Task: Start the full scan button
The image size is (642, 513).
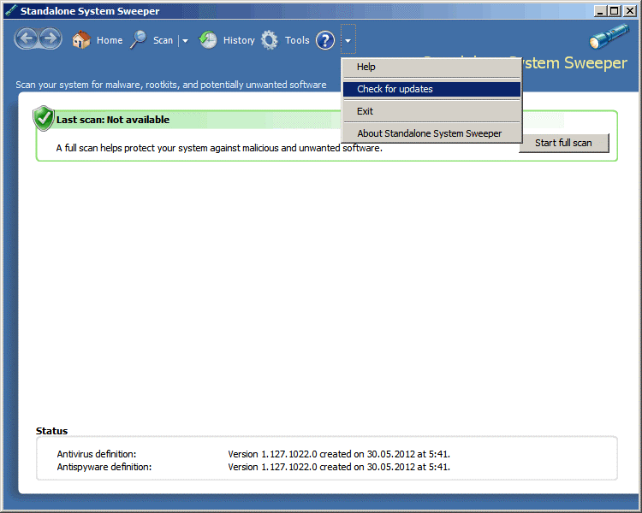Action: pos(564,143)
